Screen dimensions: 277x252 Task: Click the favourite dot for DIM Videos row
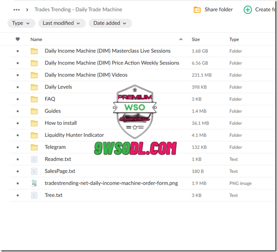18,75
